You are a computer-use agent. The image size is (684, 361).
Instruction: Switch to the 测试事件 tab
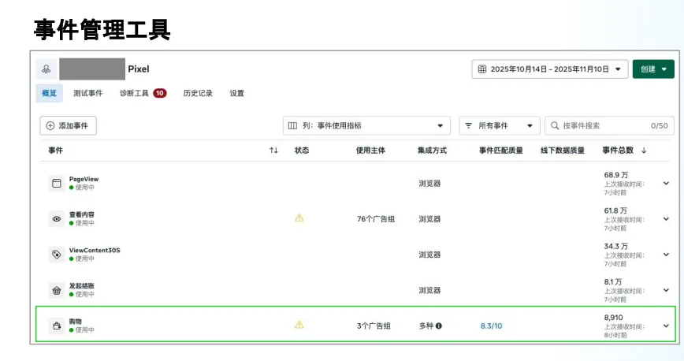click(x=87, y=93)
